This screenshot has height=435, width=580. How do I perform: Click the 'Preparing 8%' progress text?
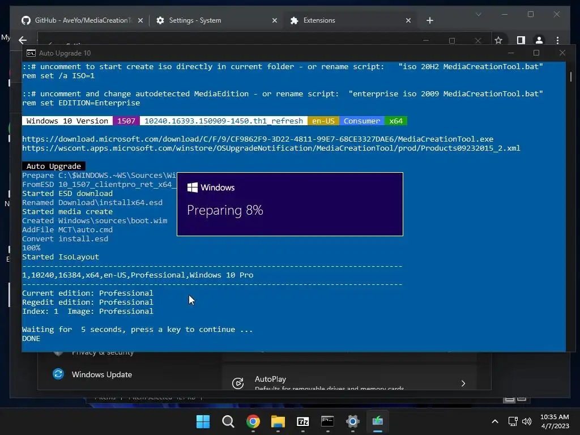(x=225, y=210)
